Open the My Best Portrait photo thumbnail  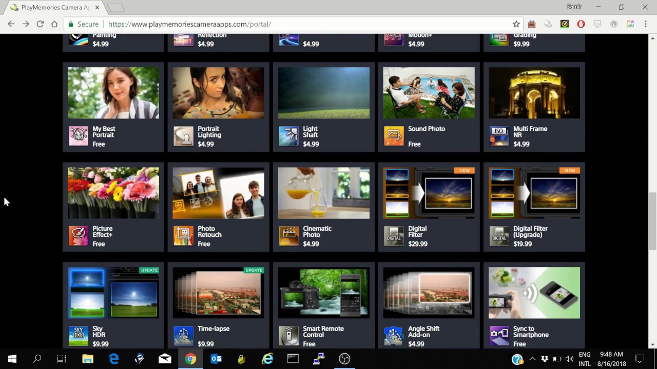(113, 93)
